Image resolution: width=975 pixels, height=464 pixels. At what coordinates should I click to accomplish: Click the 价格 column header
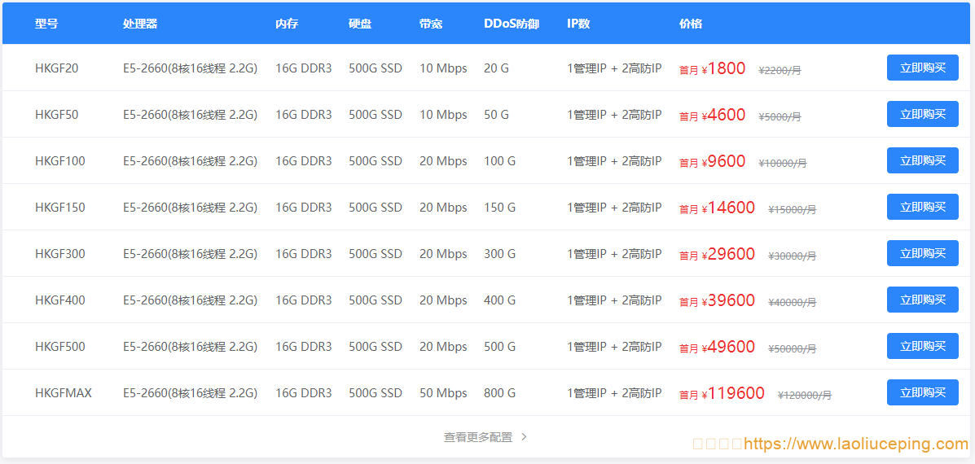691,24
